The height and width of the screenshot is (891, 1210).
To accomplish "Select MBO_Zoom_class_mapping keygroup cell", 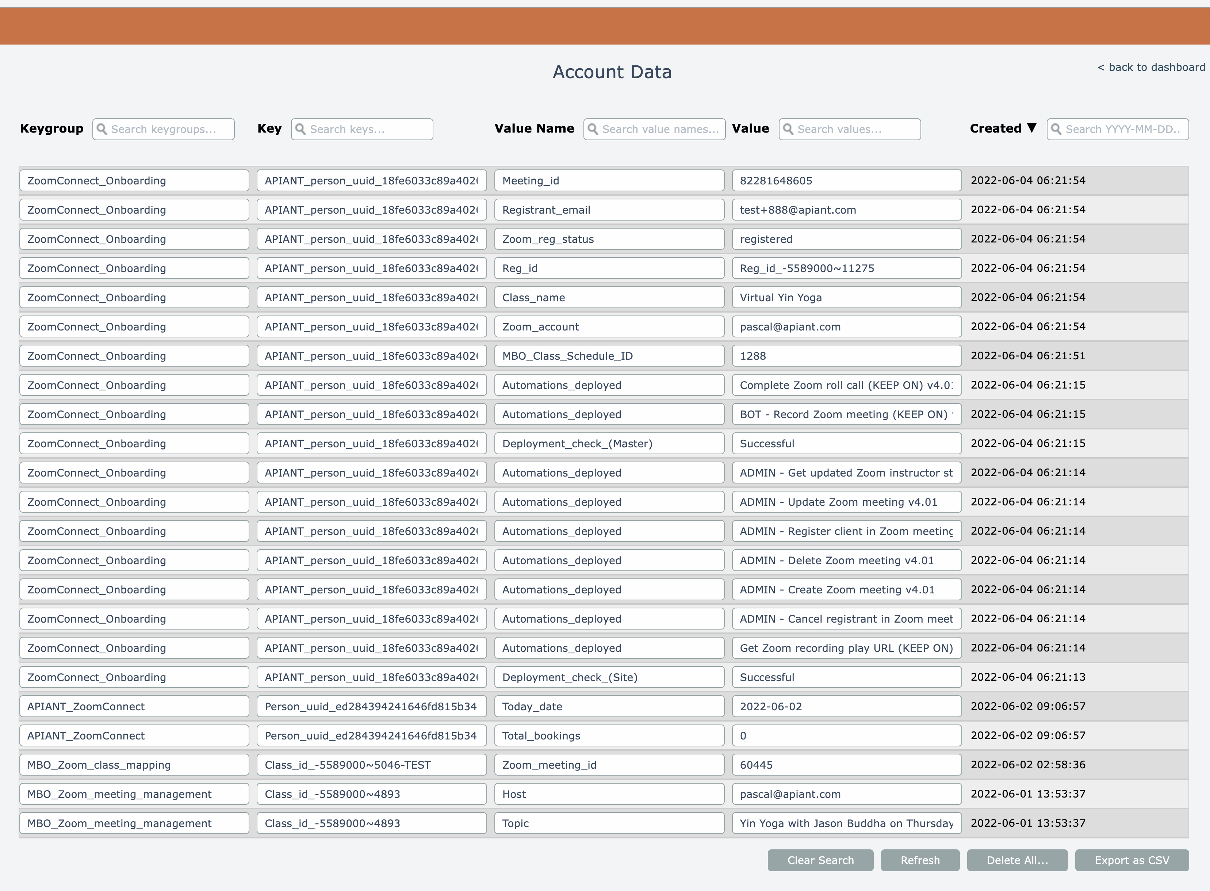I will (134, 765).
